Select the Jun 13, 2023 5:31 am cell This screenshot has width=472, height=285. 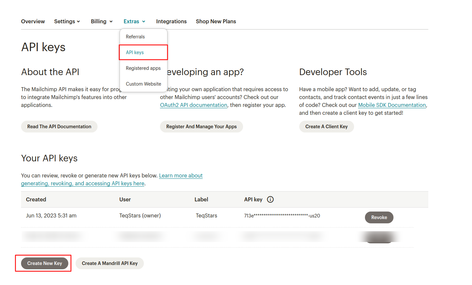click(x=51, y=215)
